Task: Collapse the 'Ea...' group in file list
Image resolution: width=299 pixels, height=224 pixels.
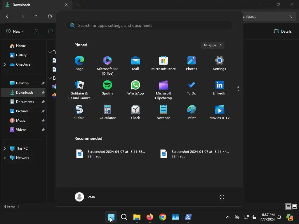Action: 50,78
